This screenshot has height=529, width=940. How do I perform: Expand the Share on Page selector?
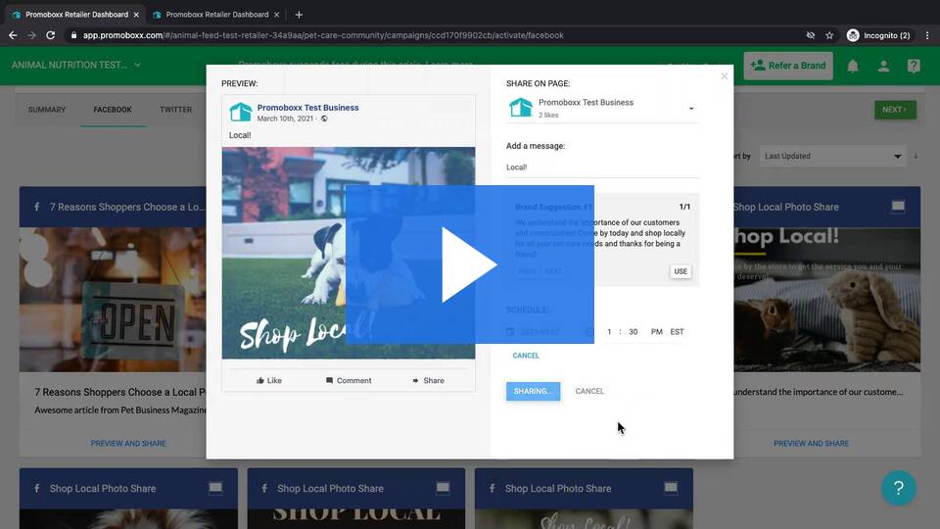tap(602, 108)
